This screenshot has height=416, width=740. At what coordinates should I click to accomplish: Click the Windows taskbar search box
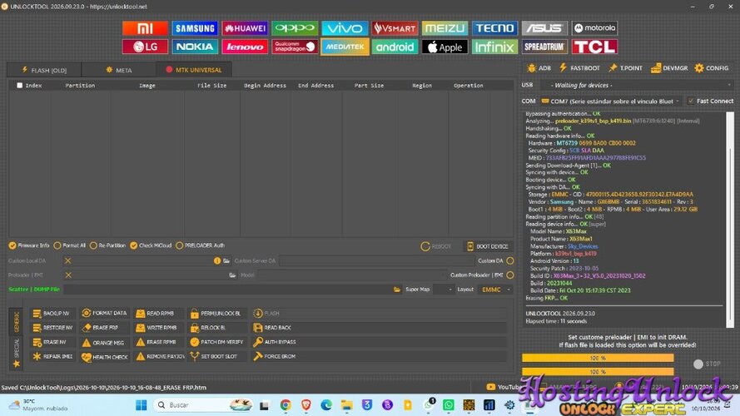[x=205, y=405]
